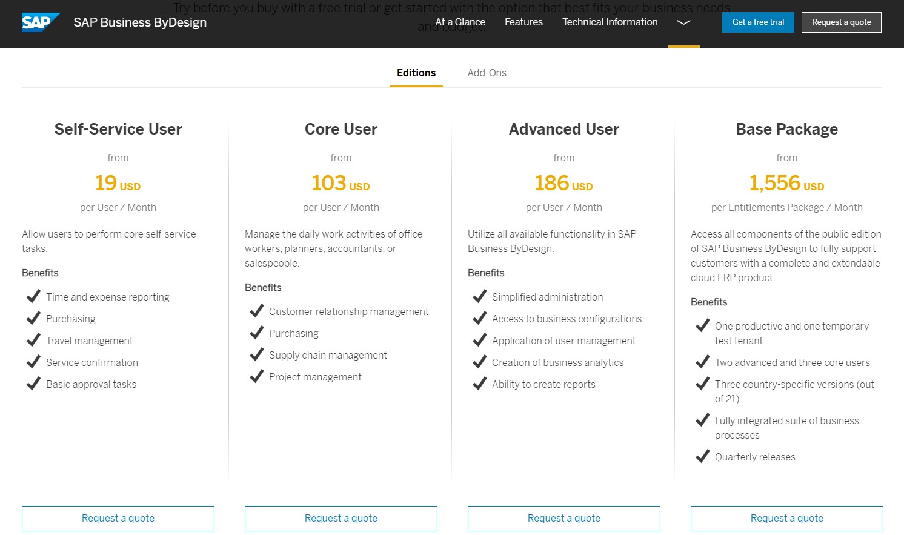Image resolution: width=904 pixels, height=535 pixels.
Task: Click Customer relationship management text
Action: pos(349,311)
